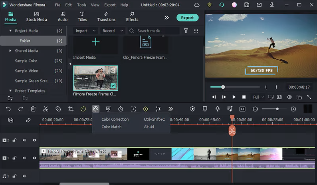Click the tag/edit icon next to scissors
This screenshot has height=185, width=317.
click(x=58, y=109)
